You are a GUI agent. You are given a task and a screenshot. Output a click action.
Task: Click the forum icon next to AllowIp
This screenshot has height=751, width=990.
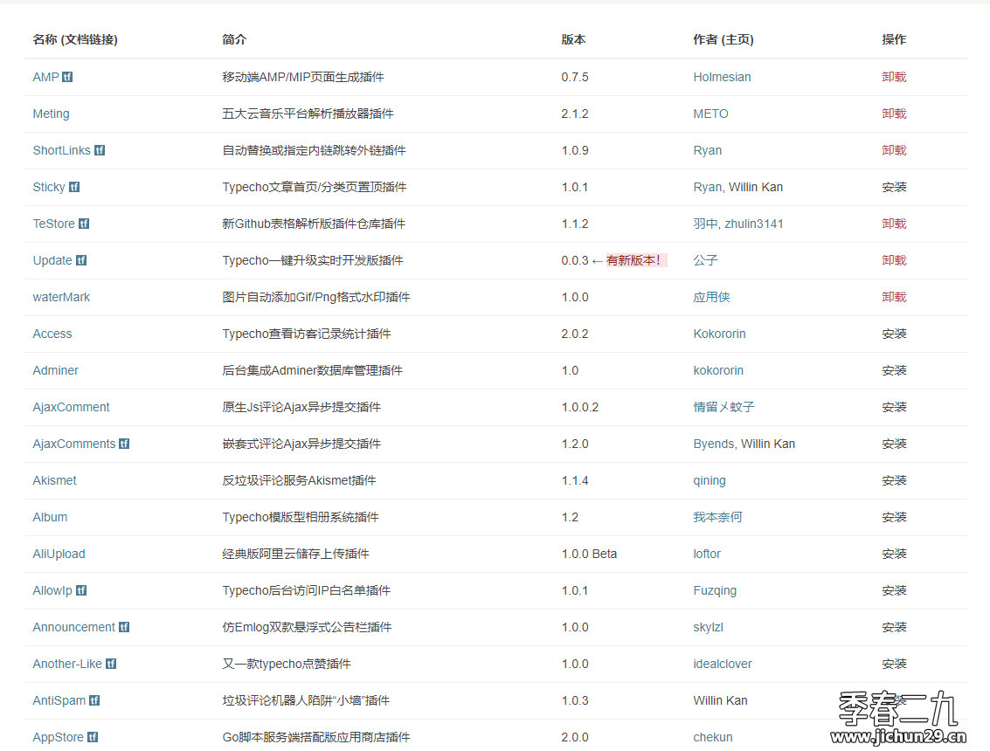81,590
